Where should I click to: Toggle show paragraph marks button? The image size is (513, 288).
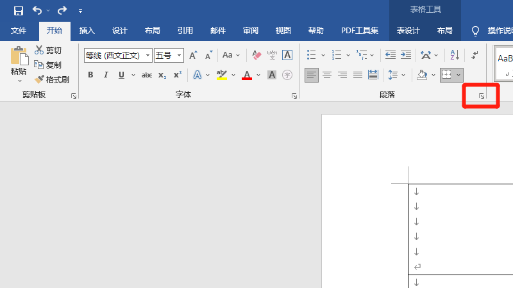[x=475, y=55]
